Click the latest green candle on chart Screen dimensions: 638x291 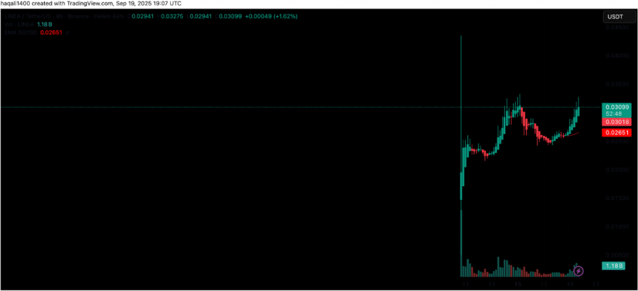click(x=578, y=110)
